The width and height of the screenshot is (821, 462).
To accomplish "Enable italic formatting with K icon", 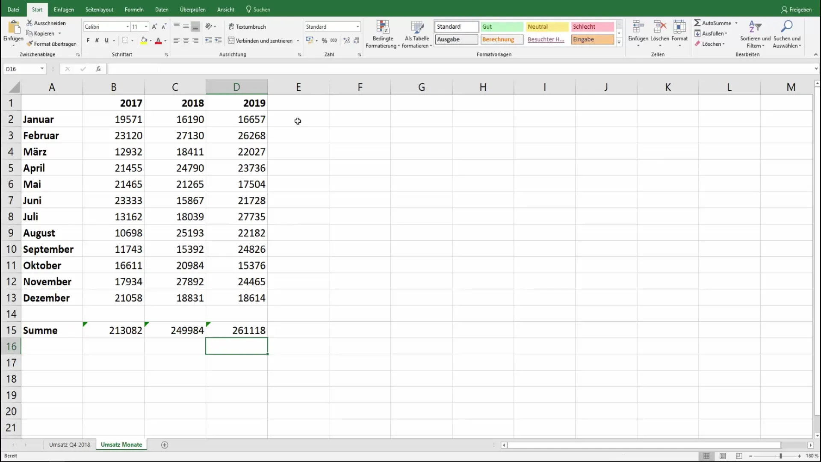I will click(97, 41).
